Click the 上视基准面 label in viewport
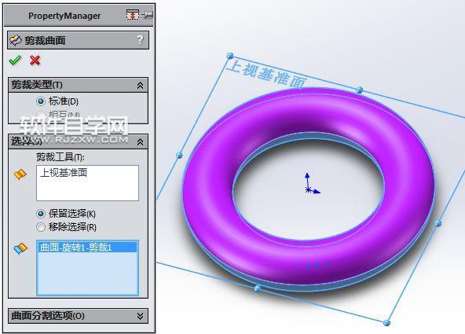Image resolution: width=465 pixels, height=334 pixels. (x=266, y=75)
